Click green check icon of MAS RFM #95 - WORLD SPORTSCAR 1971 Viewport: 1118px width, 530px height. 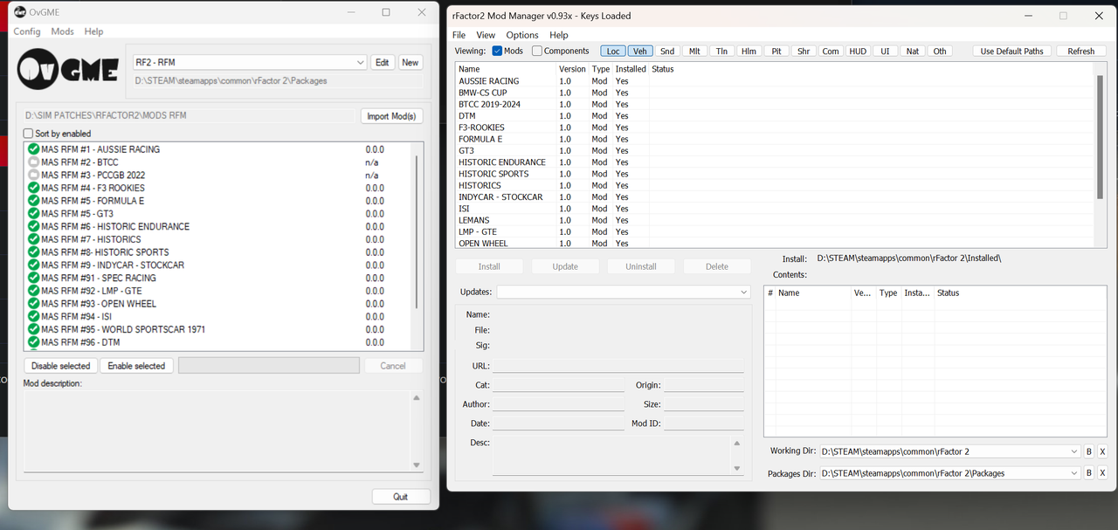[34, 329]
